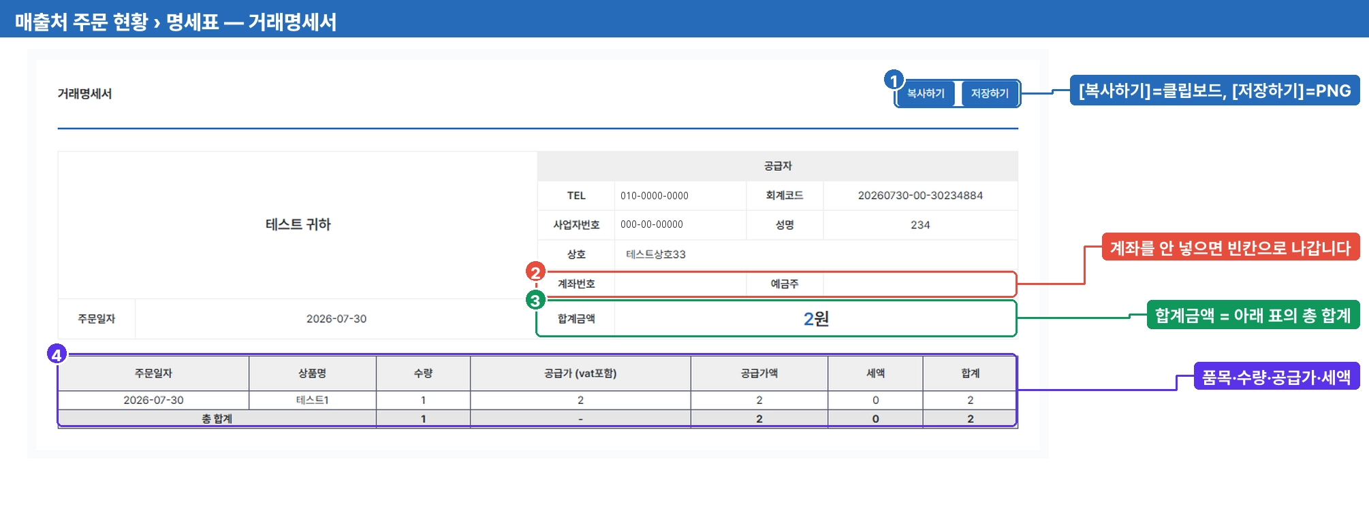Click the 테스트 귀하 recipient name
This screenshot has height=506, width=1369.
point(298,224)
